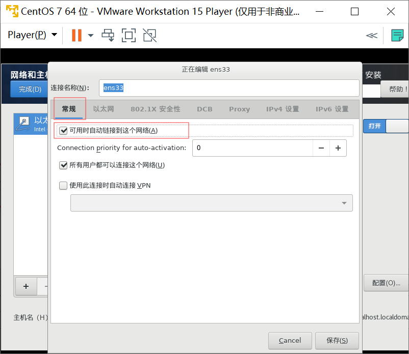This screenshot has width=409, height=354.
Task: Maximize the VMware Player window
Action: (x=354, y=12)
